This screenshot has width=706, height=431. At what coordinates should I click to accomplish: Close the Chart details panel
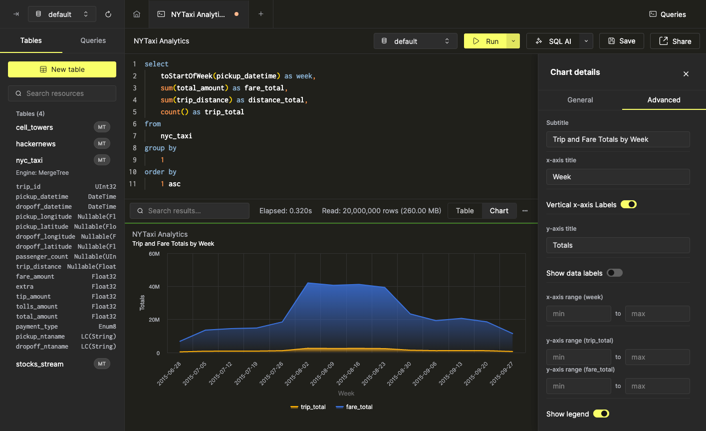point(686,74)
